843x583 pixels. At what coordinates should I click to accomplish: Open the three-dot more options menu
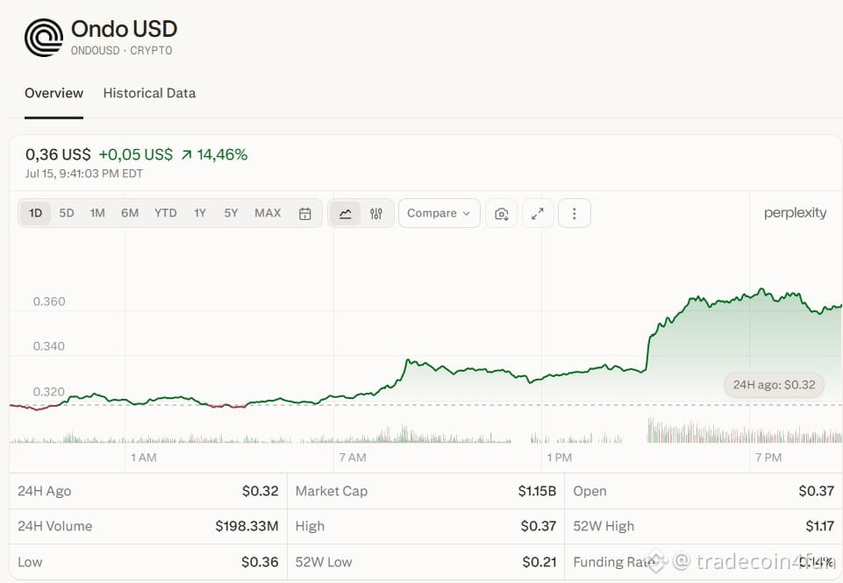click(x=575, y=213)
